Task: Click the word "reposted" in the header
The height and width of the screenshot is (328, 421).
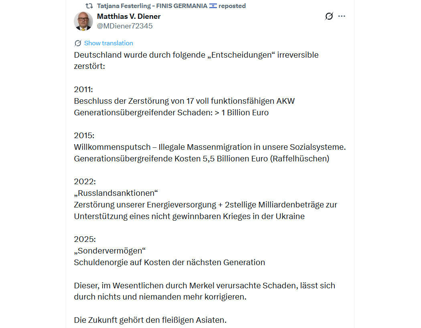Action: pyautogui.click(x=232, y=6)
